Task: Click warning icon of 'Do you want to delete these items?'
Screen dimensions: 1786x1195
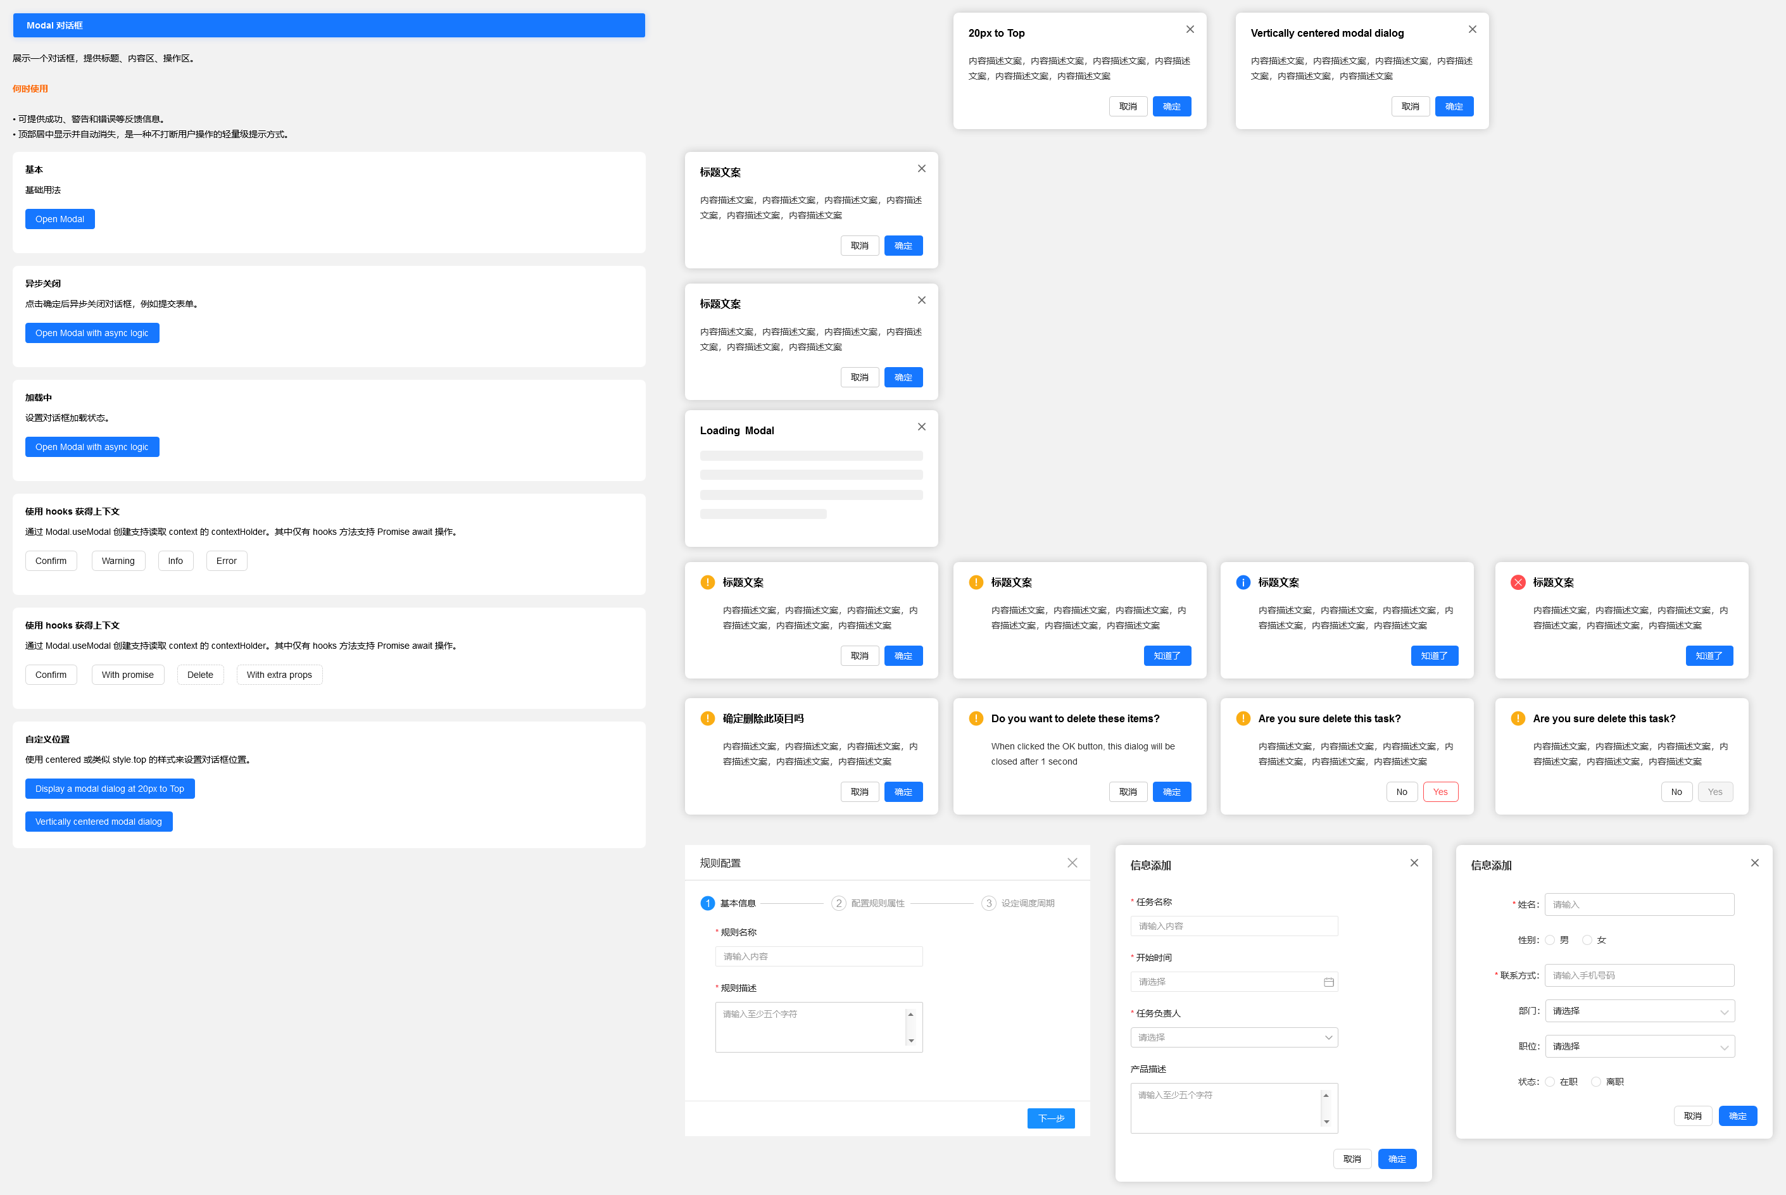Action: 976,718
